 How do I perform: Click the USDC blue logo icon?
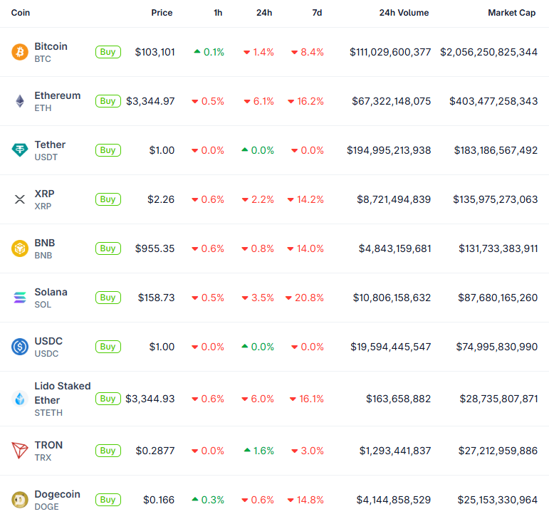[x=19, y=347]
